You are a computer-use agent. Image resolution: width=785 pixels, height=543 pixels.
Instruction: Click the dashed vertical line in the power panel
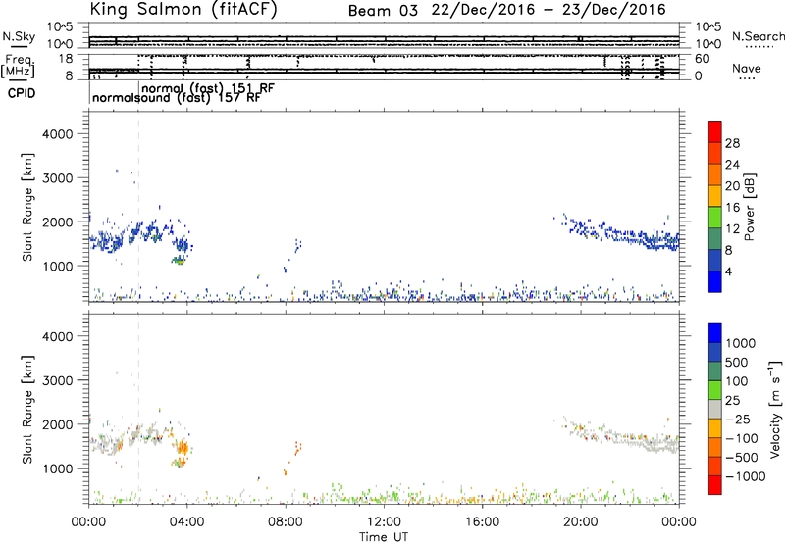point(138,207)
